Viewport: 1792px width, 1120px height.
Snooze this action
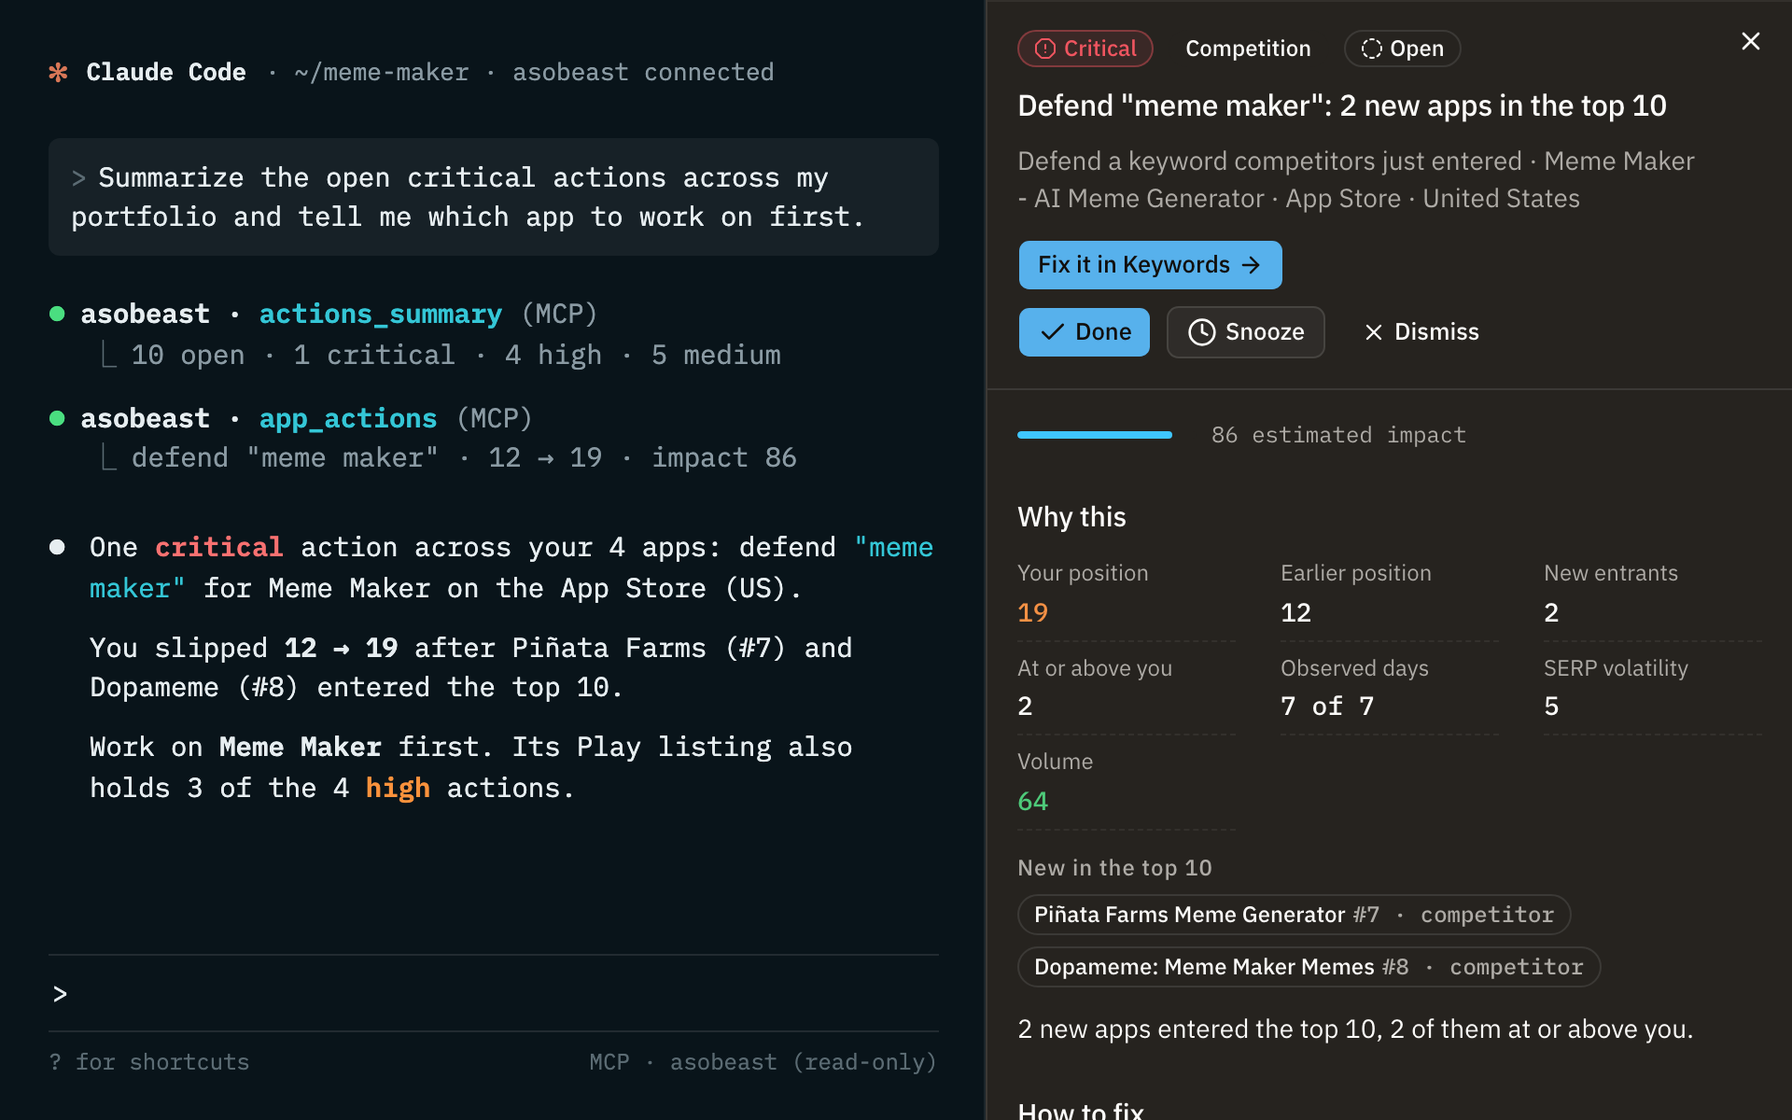1245,331
